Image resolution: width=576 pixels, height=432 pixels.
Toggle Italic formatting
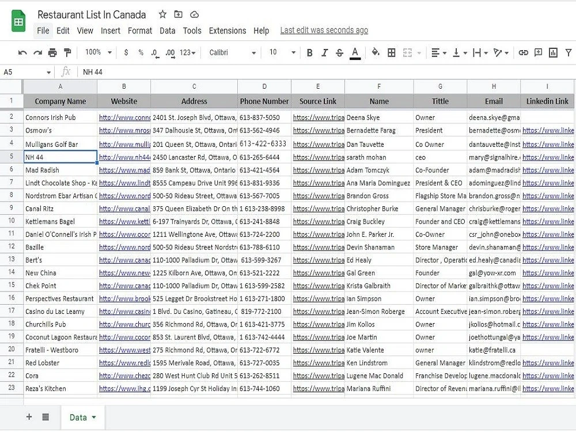[x=324, y=53]
